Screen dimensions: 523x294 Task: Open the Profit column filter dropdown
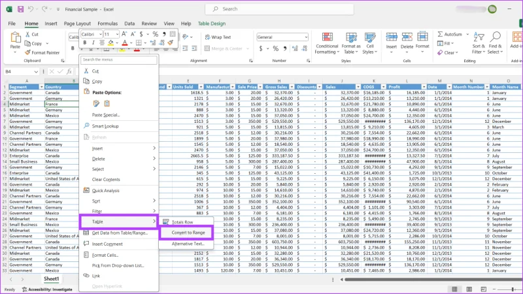click(424, 87)
